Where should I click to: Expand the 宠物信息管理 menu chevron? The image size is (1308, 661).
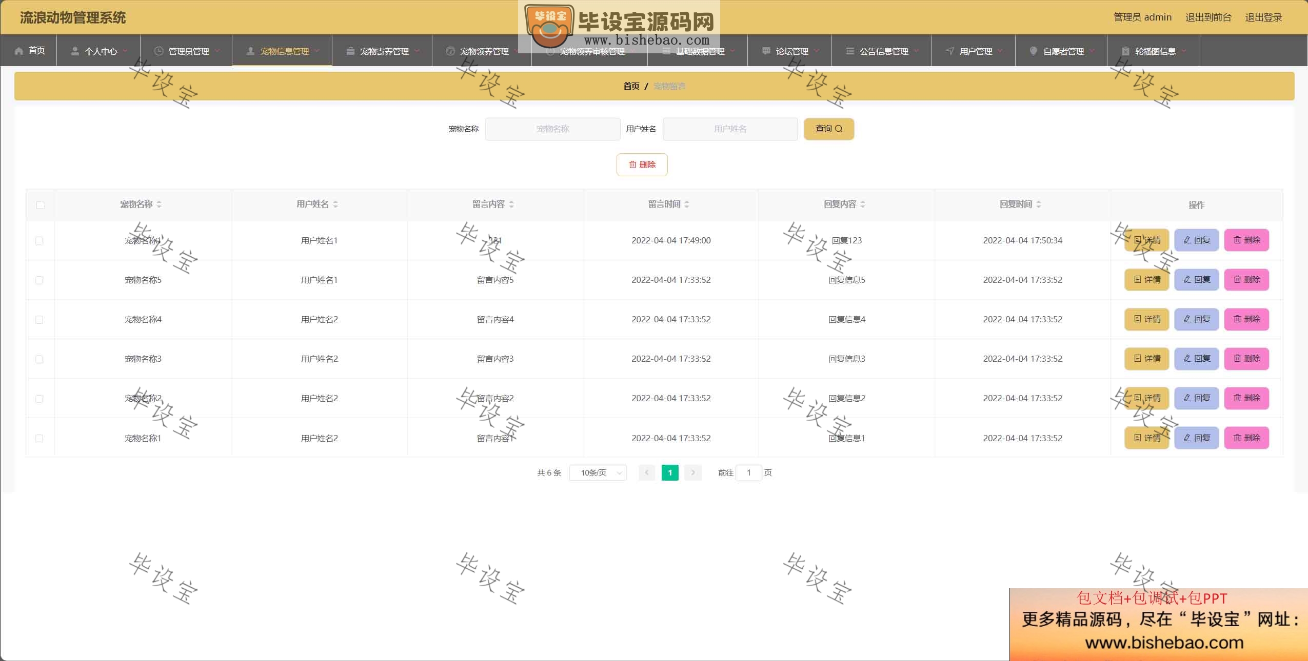(317, 51)
